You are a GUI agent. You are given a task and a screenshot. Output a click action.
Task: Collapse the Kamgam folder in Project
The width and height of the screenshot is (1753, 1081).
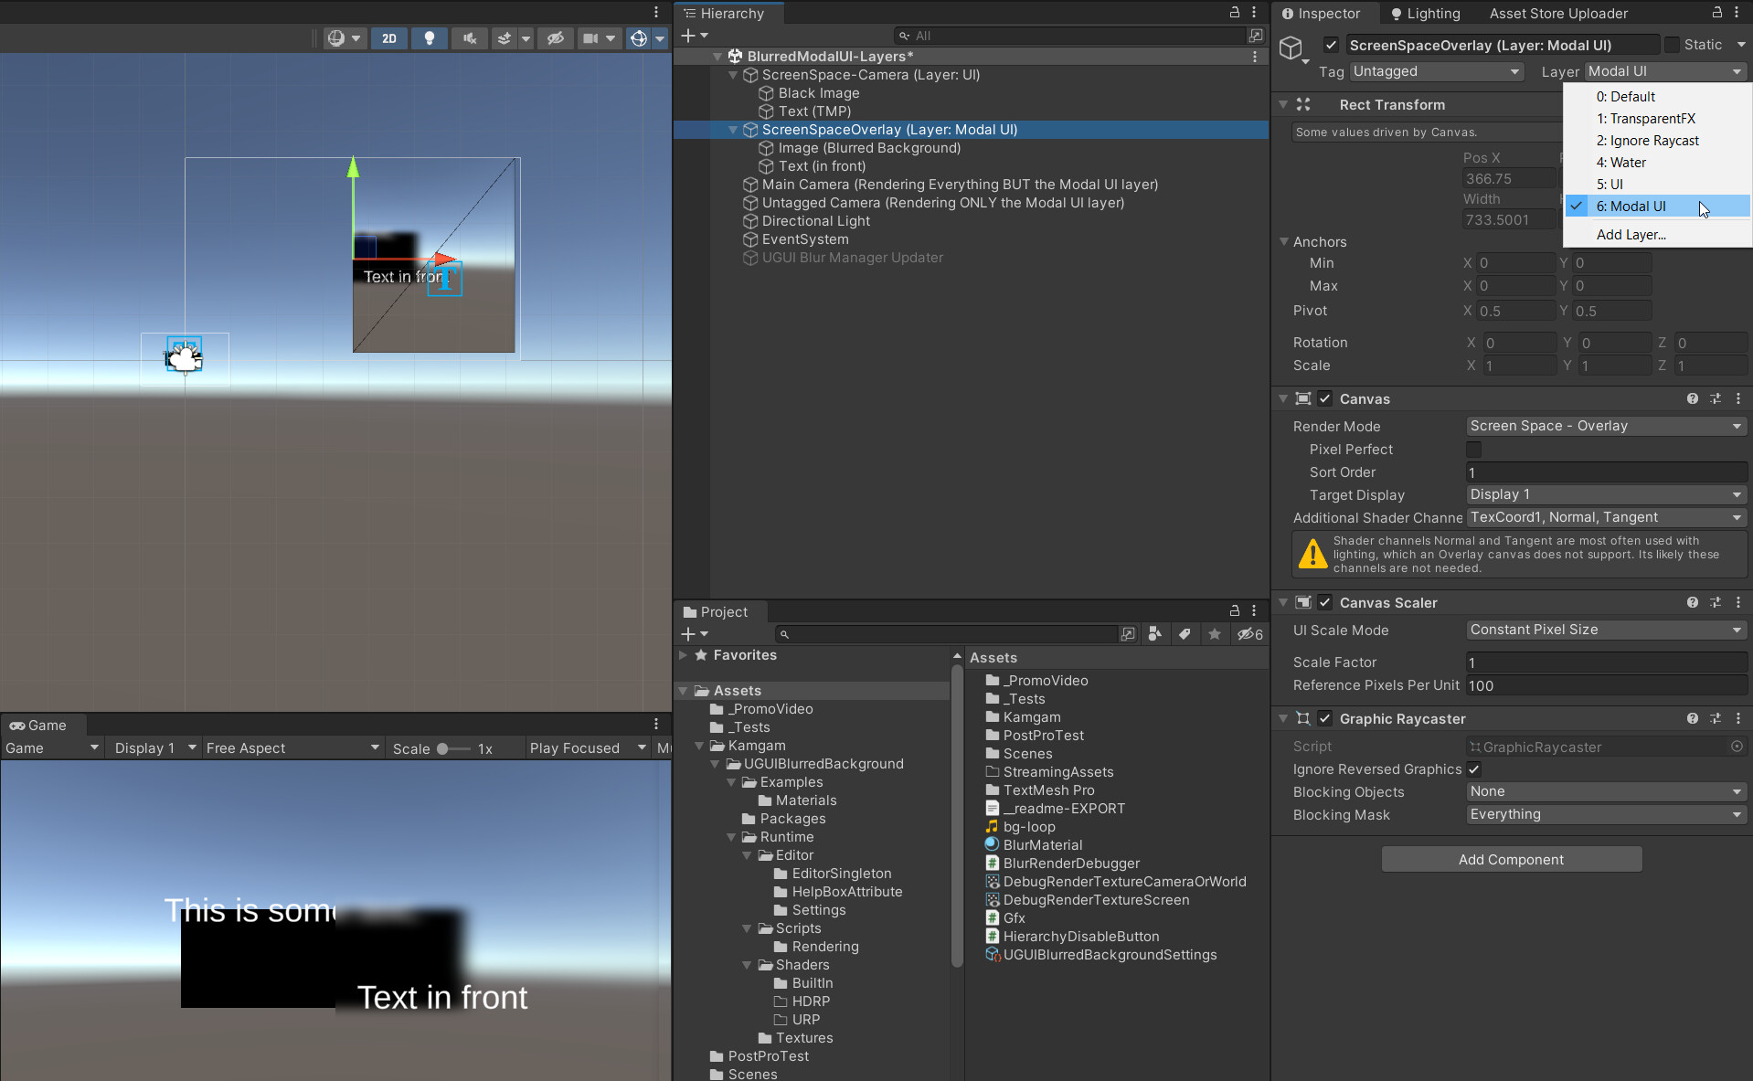click(x=699, y=746)
